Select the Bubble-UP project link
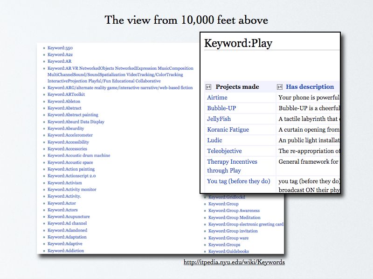The height and width of the screenshot is (279, 373). click(x=221, y=108)
